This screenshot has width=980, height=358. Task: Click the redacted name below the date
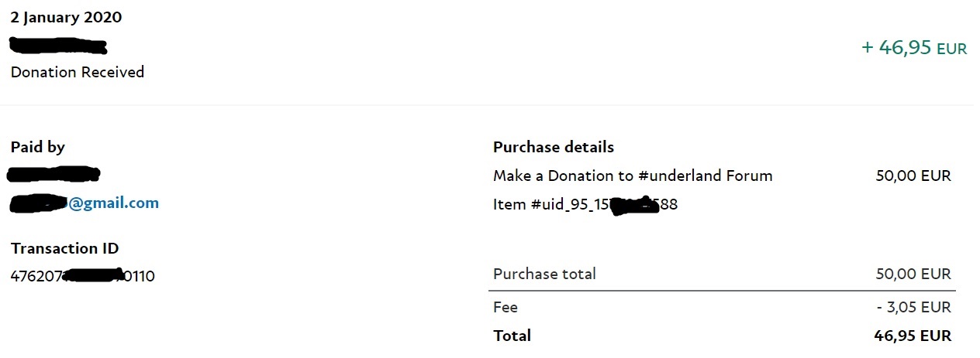[58, 45]
